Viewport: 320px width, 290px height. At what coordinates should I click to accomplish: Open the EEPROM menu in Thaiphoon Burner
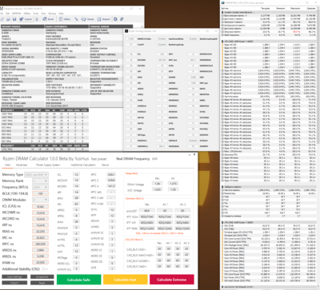pyautogui.click(x=17, y=14)
